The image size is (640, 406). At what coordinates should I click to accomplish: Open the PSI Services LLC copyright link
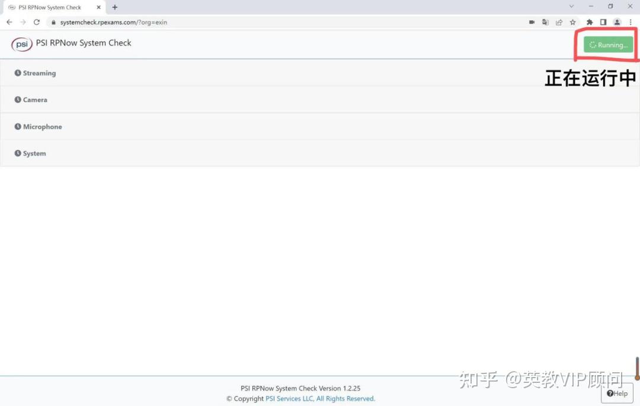pyautogui.click(x=290, y=398)
